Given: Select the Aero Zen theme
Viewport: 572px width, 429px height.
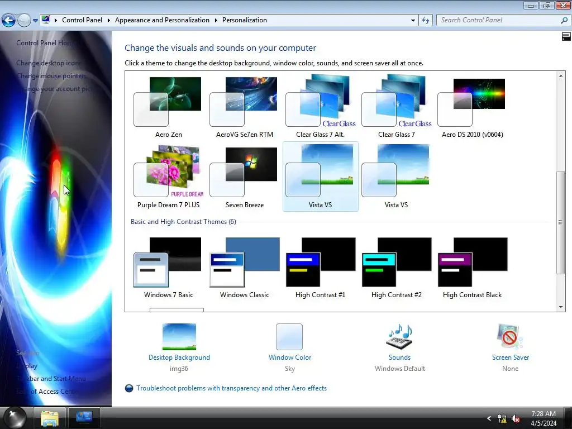Looking at the screenshot, I should (168, 106).
